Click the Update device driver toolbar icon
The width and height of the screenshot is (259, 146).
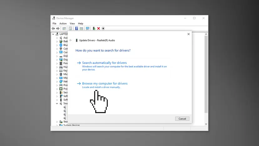tap(94, 29)
